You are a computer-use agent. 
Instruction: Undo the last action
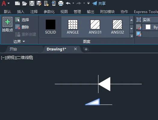click(68, 3)
